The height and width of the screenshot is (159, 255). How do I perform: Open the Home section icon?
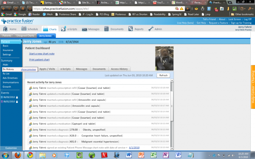tap(6, 29)
